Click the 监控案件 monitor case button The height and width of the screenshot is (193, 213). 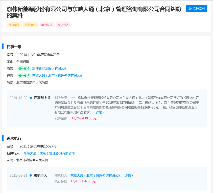tap(196, 9)
